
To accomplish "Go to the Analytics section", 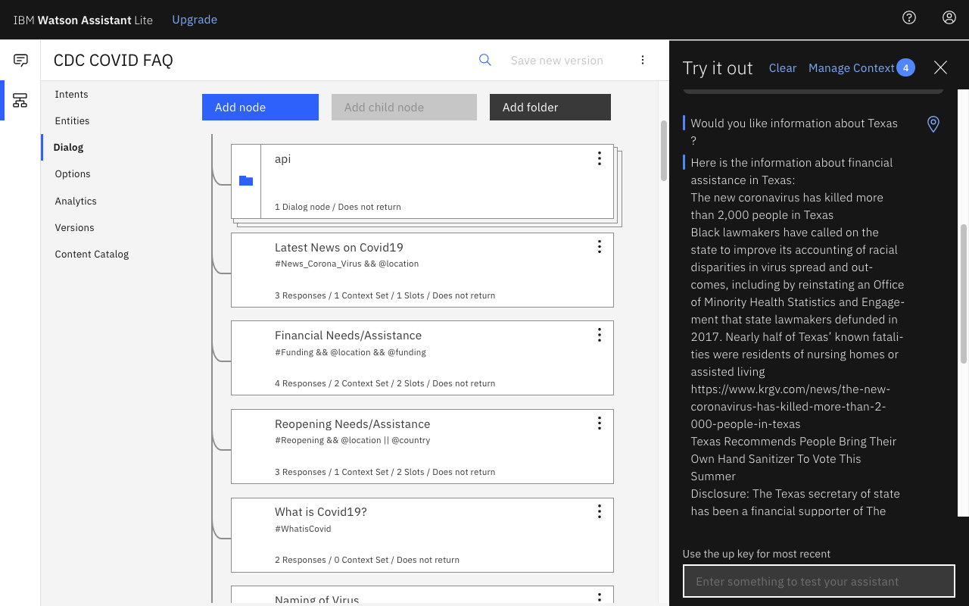I will (x=76, y=201).
